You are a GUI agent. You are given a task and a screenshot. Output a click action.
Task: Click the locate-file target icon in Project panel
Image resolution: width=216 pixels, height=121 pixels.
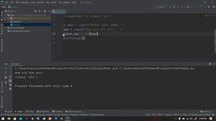[35, 11]
